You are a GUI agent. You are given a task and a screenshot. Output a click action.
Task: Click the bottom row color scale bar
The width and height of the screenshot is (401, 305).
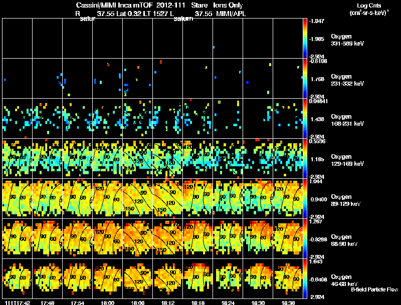(305, 278)
